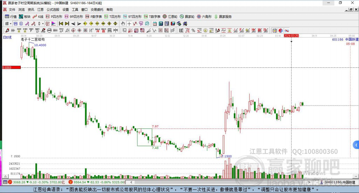
Task: Switch to K线 chart view
Action: tap(38, 17)
